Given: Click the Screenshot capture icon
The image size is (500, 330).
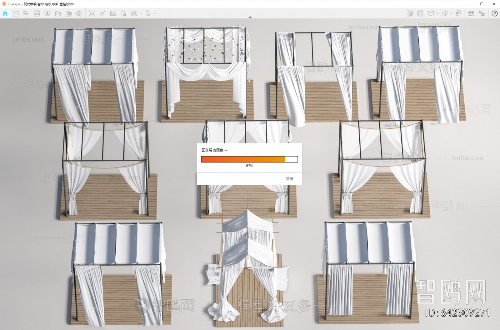Looking at the screenshot, I should (92, 13).
